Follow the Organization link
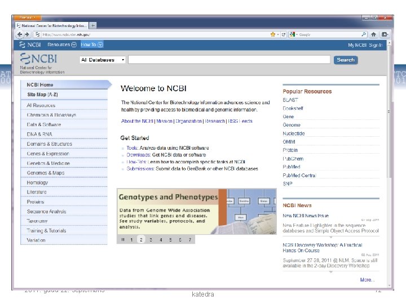The height and width of the screenshot is (304, 406). (188, 121)
